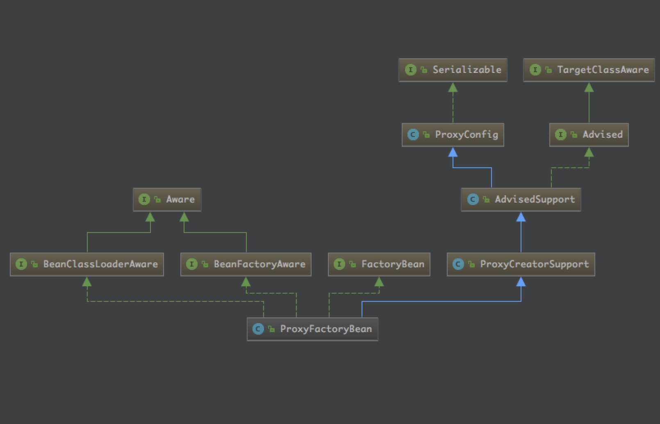Click the public-access lock icon on Advised
Screen dimensions: 660x424
[574, 135]
